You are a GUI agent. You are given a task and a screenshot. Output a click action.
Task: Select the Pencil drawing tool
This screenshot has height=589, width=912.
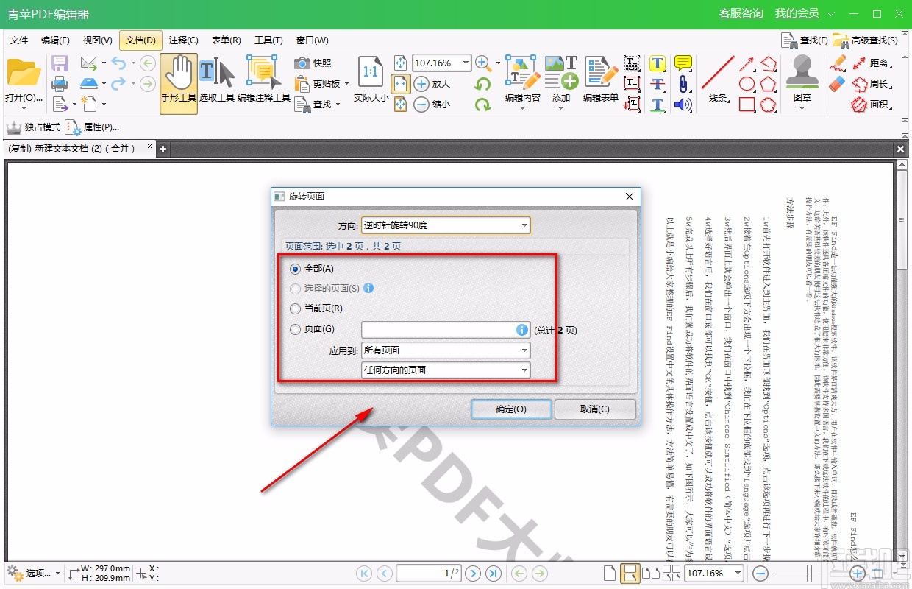click(838, 63)
